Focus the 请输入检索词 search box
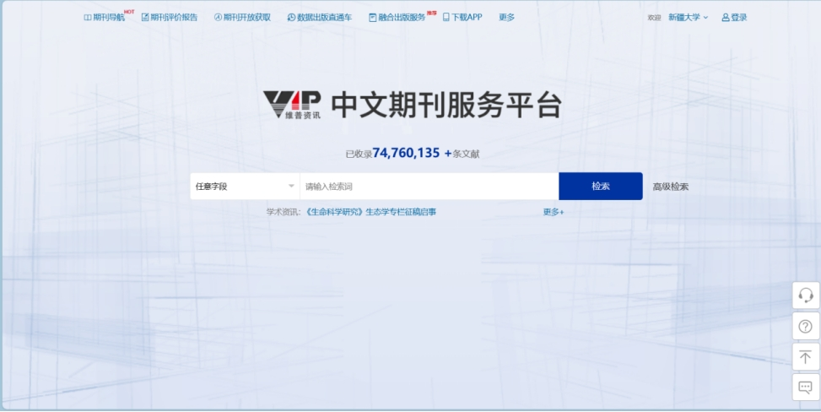 [x=429, y=186]
